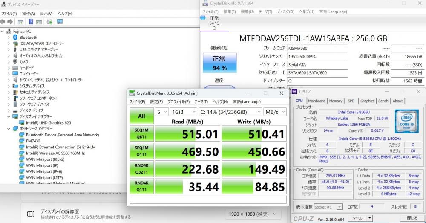Image resolution: width=426 pixels, height=223 pixels.
Task: Expand the IDE ATA/ATAPI コントローラー category
Action: pyautogui.click(x=9, y=43)
